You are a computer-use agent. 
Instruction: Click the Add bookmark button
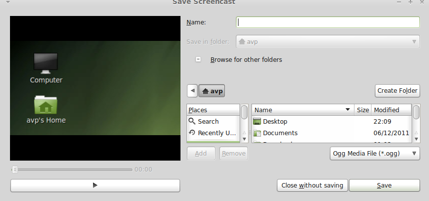coord(201,154)
